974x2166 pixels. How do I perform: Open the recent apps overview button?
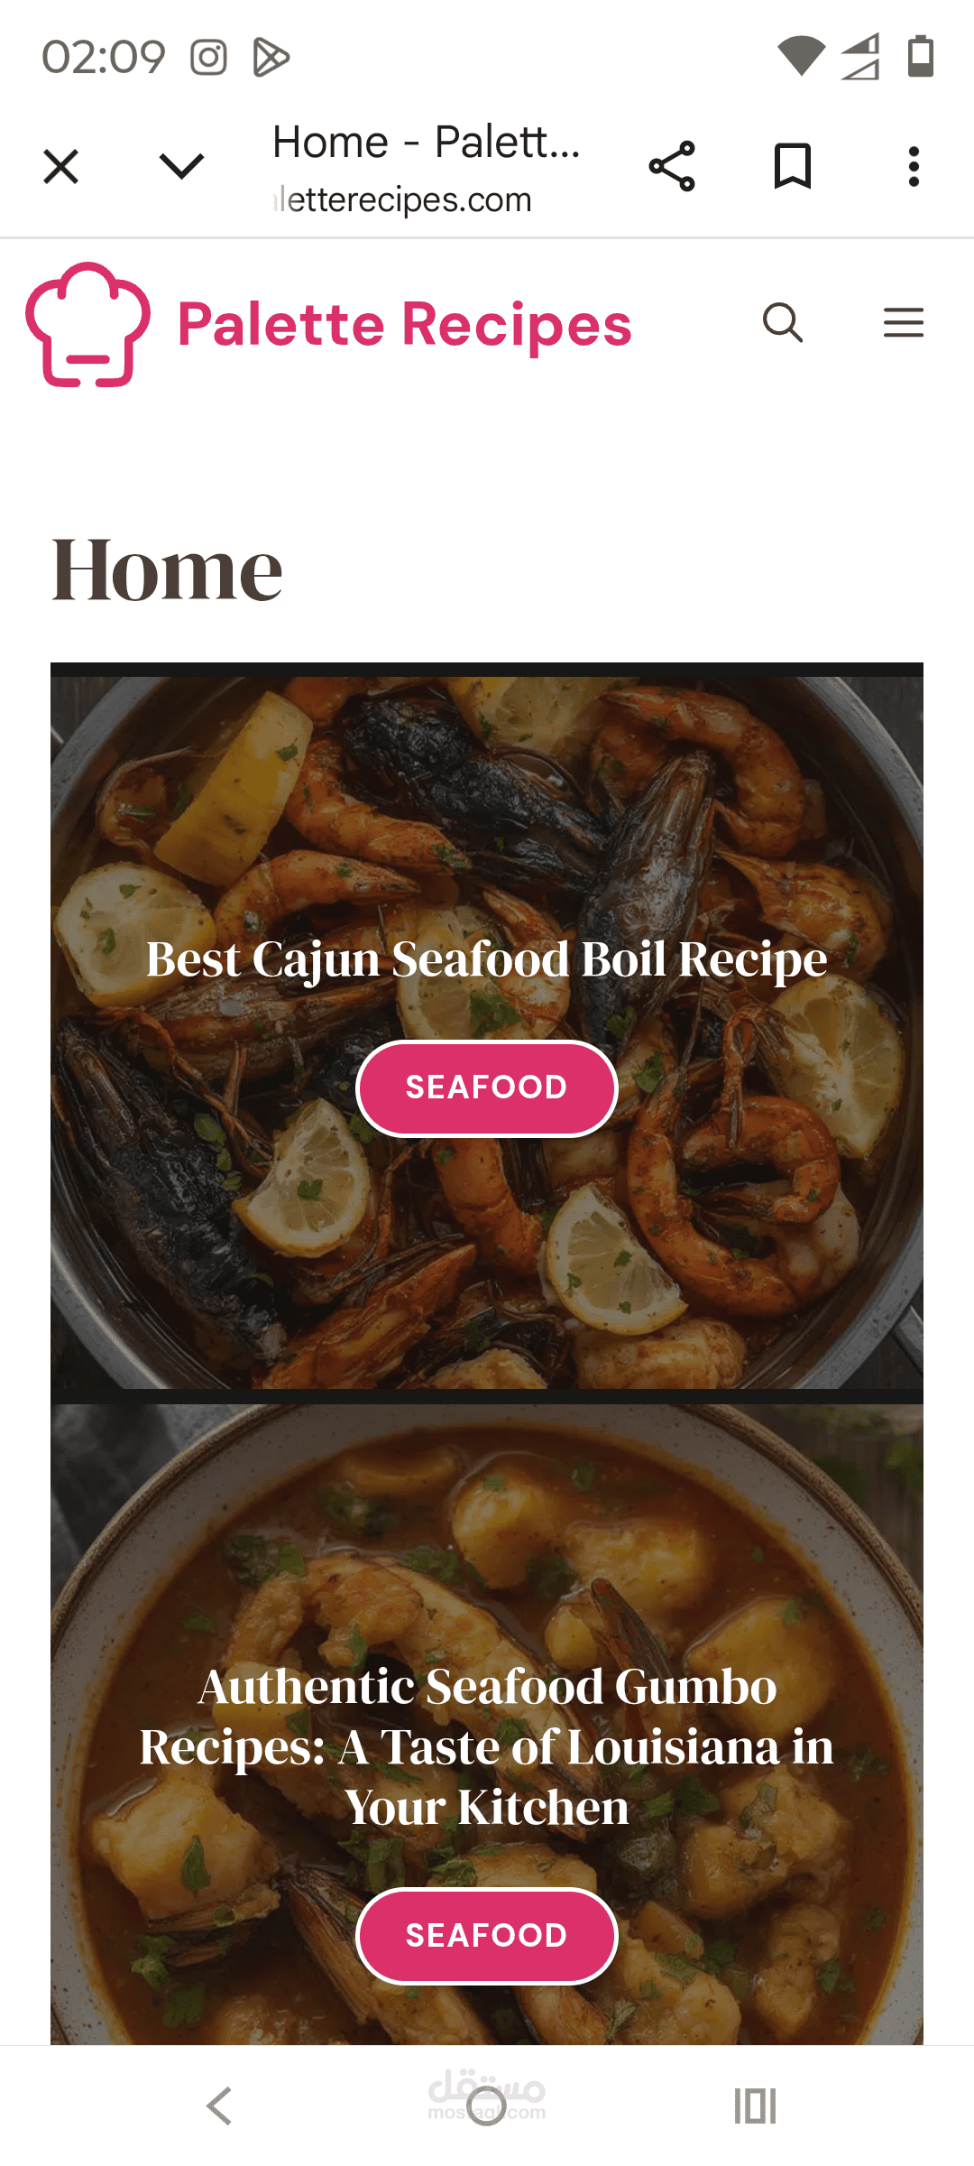755,2106
